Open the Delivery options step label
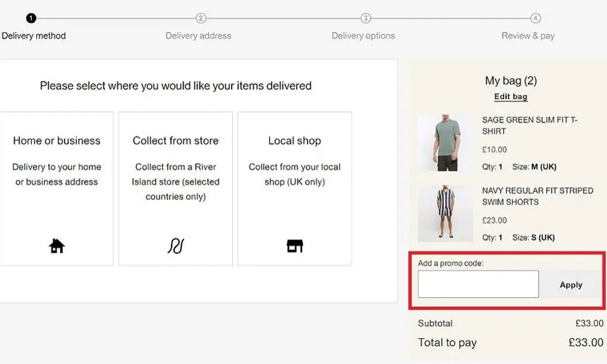Image resolution: width=607 pixels, height=364 pixels. tap(363, 35)
